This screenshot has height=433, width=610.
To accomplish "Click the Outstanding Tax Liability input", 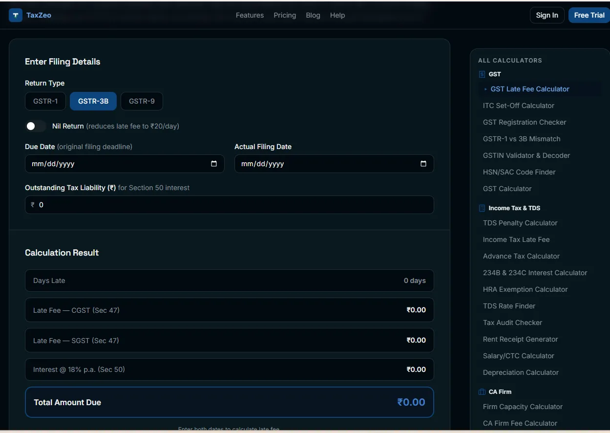I will click(230, 205).
